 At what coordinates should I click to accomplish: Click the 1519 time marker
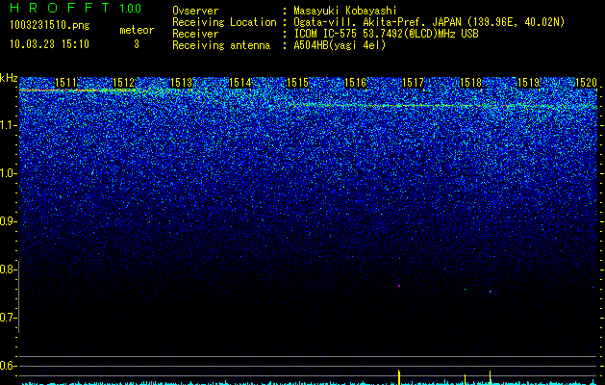[x=528, y=83]
